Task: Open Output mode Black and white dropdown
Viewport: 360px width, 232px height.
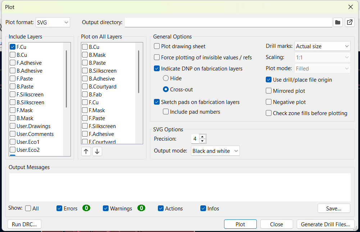Action: pos(215,151)
